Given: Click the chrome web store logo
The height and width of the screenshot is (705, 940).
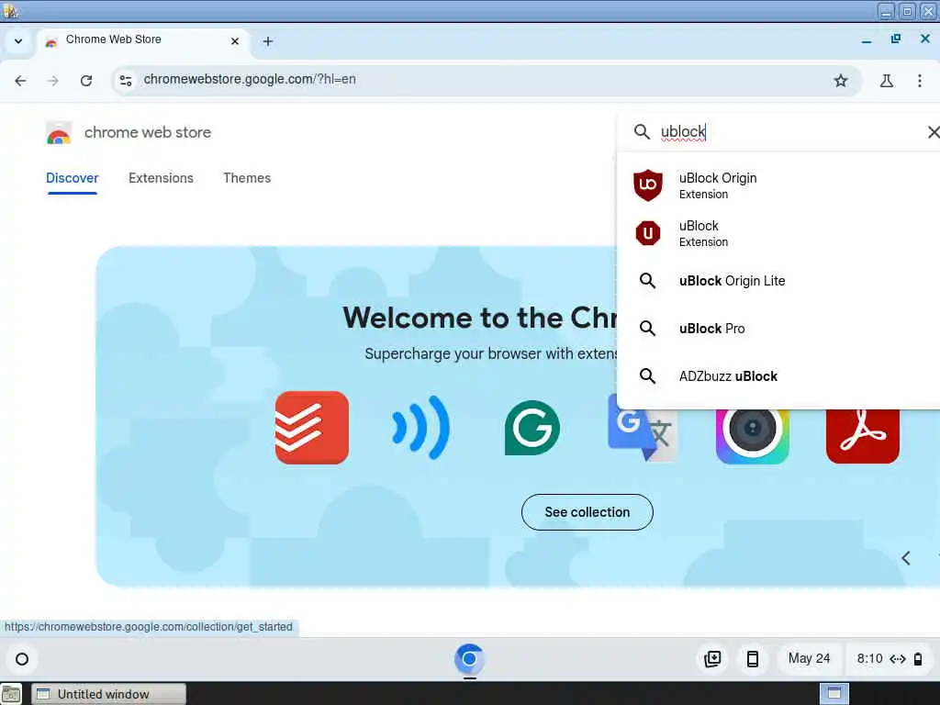Looking at the screenshot, I should tap(59, 132).
